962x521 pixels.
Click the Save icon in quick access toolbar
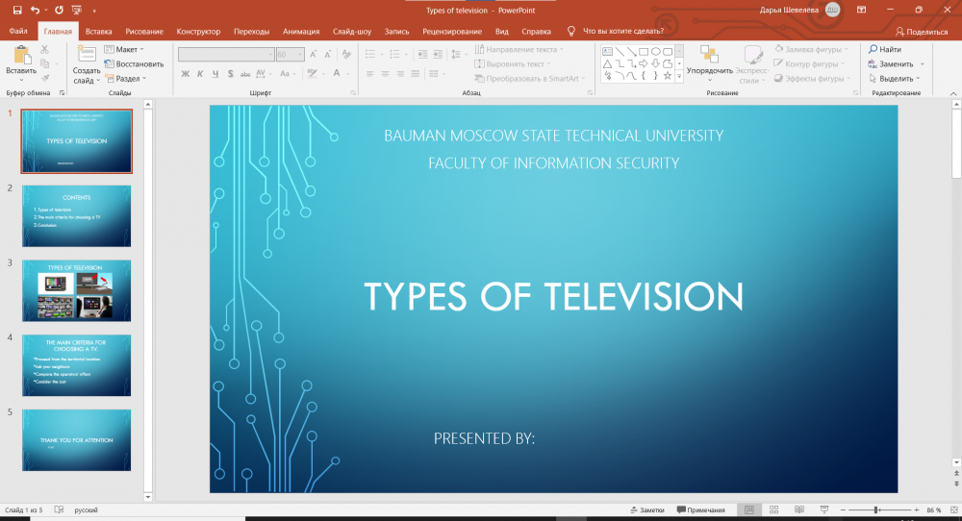coord(16,10)
